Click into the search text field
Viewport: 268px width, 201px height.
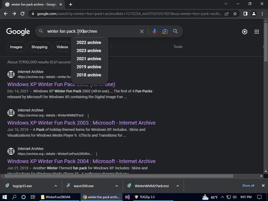click(x=92, y=31)
